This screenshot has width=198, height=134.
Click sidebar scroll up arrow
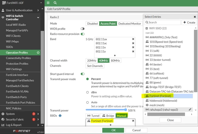[x=42, y=9]
